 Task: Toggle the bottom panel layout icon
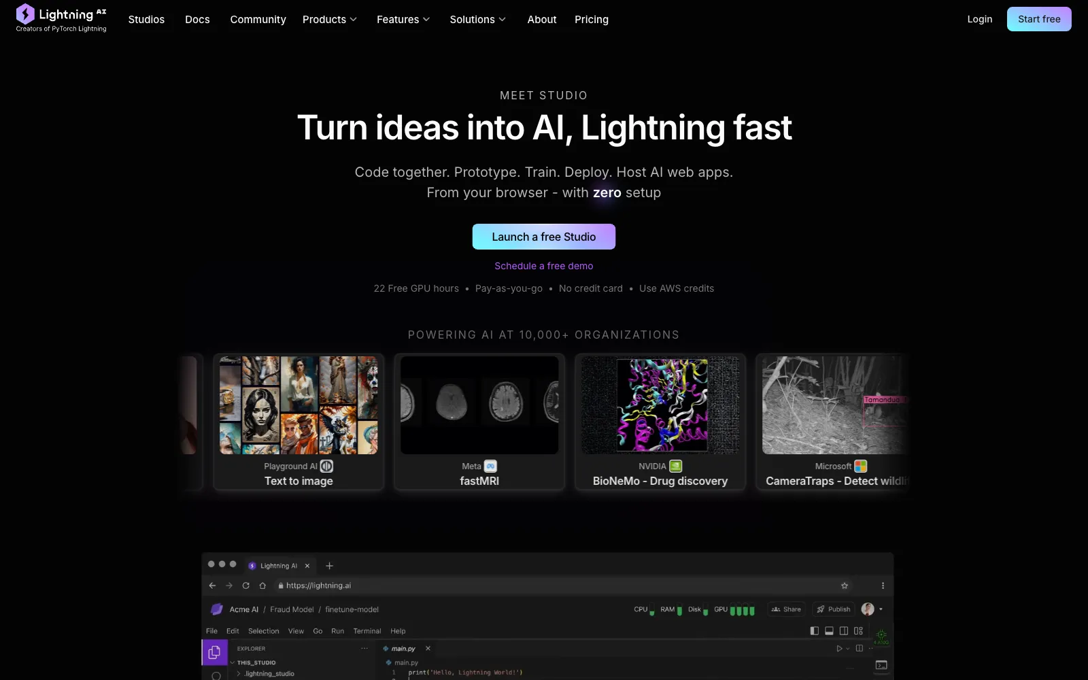[x=829, y=631]
